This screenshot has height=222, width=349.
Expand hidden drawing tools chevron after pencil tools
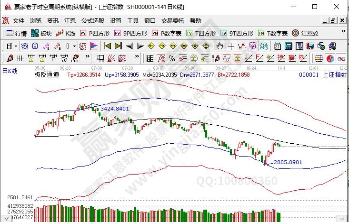point(88,58)
